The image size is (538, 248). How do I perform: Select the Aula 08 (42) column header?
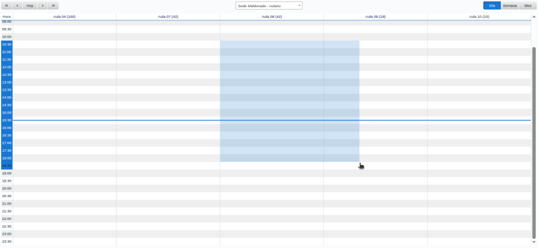tap(272, 17)
